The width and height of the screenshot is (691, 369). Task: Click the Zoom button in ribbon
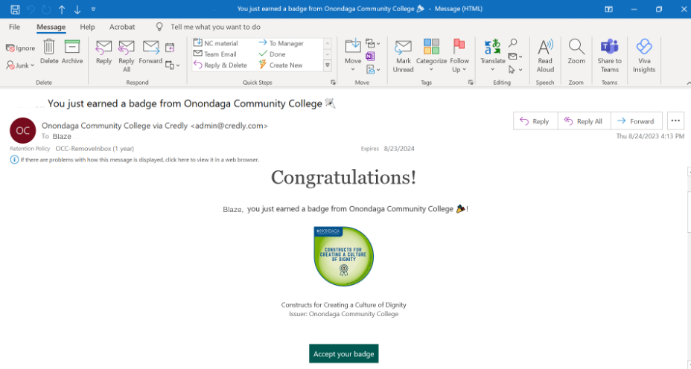tap(576, 52)
